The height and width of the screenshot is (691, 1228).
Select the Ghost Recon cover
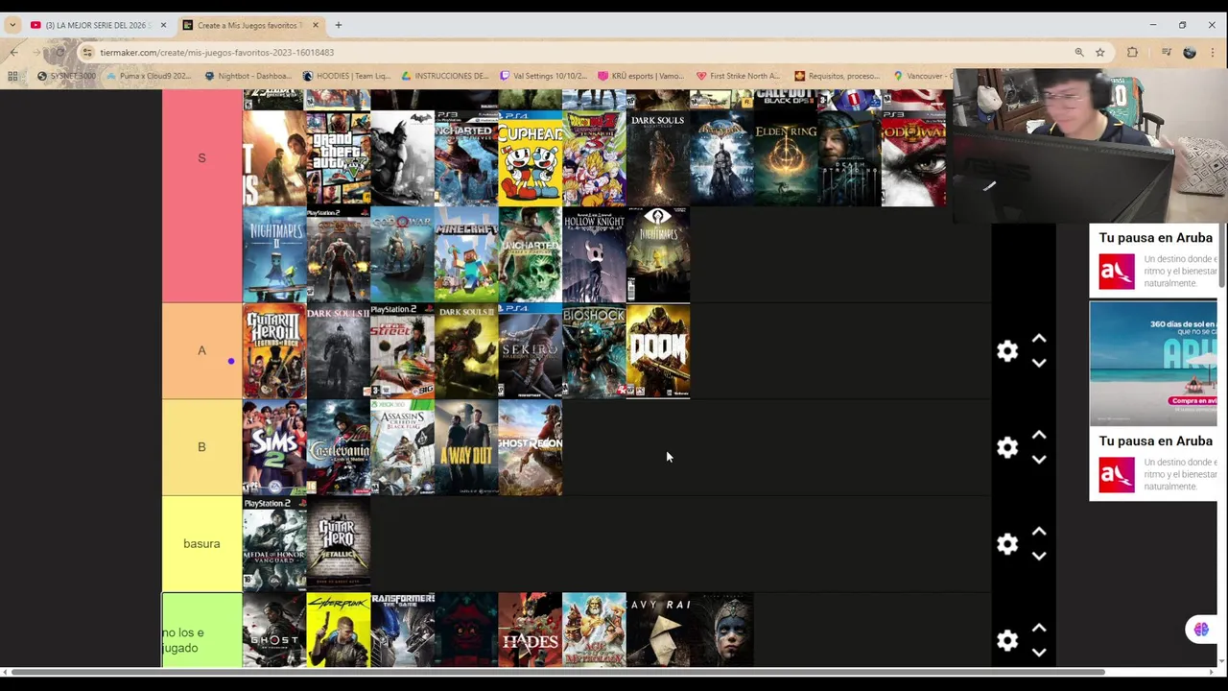click(530, 447)
